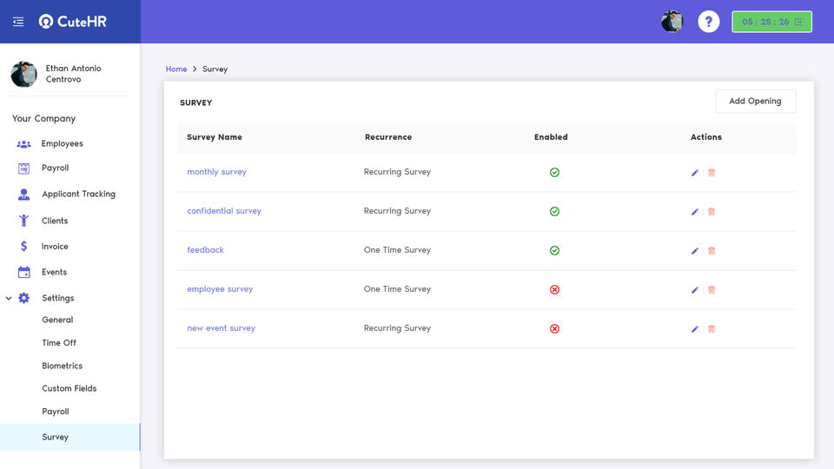This screenshot has width=834, height=469.
Task: Delete the confidential survey with trash icon
Action: (712, 212)
